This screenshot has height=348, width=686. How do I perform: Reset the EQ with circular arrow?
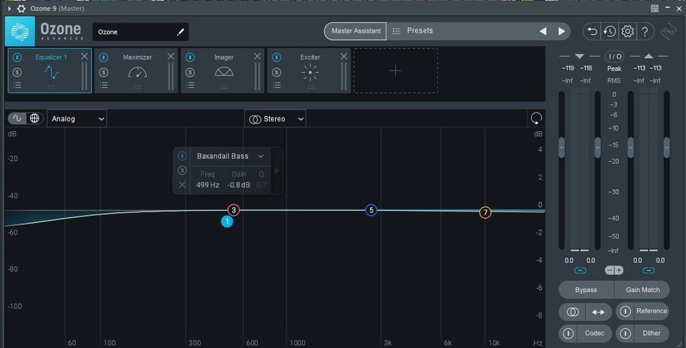(x=536, y=118)
